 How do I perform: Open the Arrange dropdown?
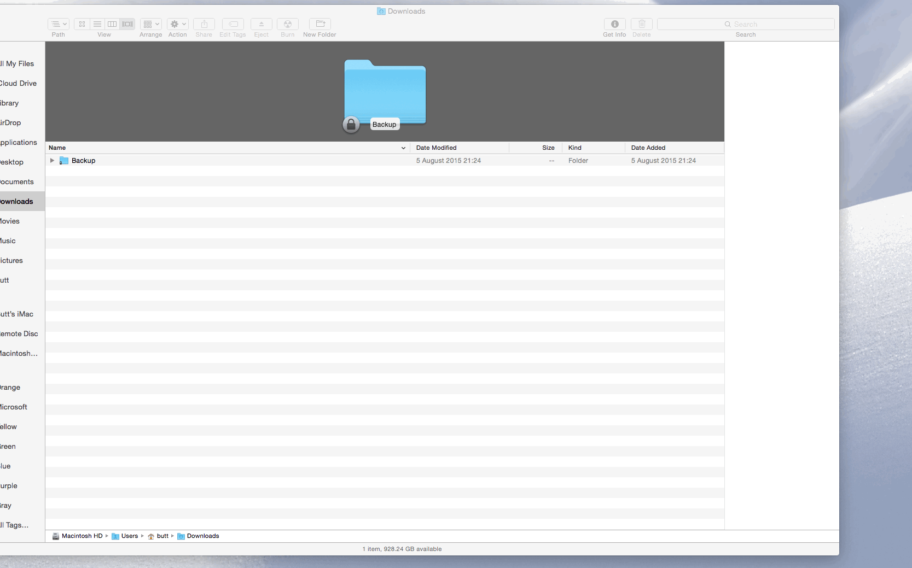[x=150, y=24]
